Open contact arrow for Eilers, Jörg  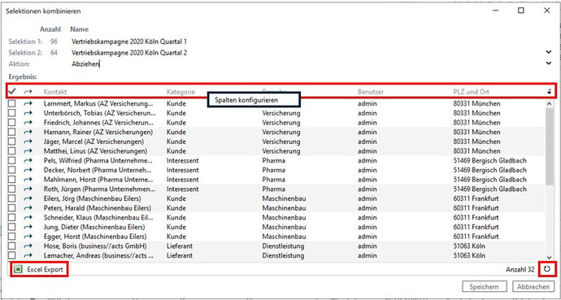pos(28,198)
